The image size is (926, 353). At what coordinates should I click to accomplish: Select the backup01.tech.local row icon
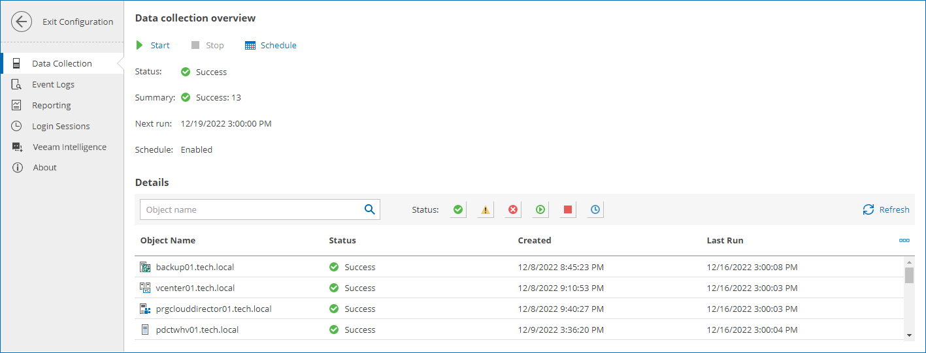coord(145,267)
